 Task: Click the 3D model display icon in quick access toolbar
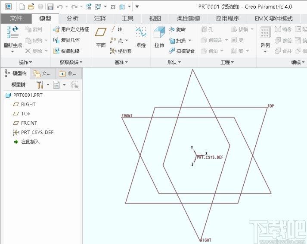(122, 7)
